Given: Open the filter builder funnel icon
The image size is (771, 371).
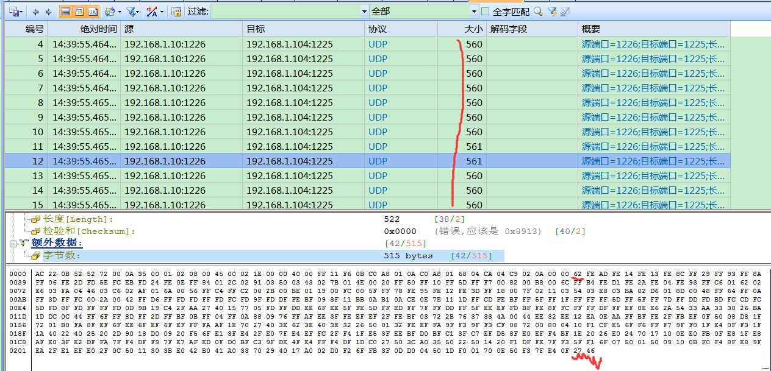Looking at the screenshot, I should (131, 10).
